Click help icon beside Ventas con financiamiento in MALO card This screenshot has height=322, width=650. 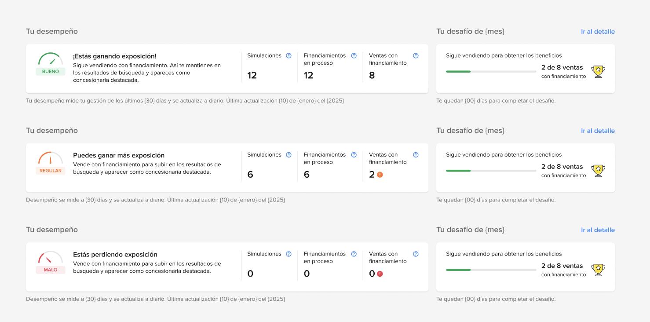(x=416, y=254)
